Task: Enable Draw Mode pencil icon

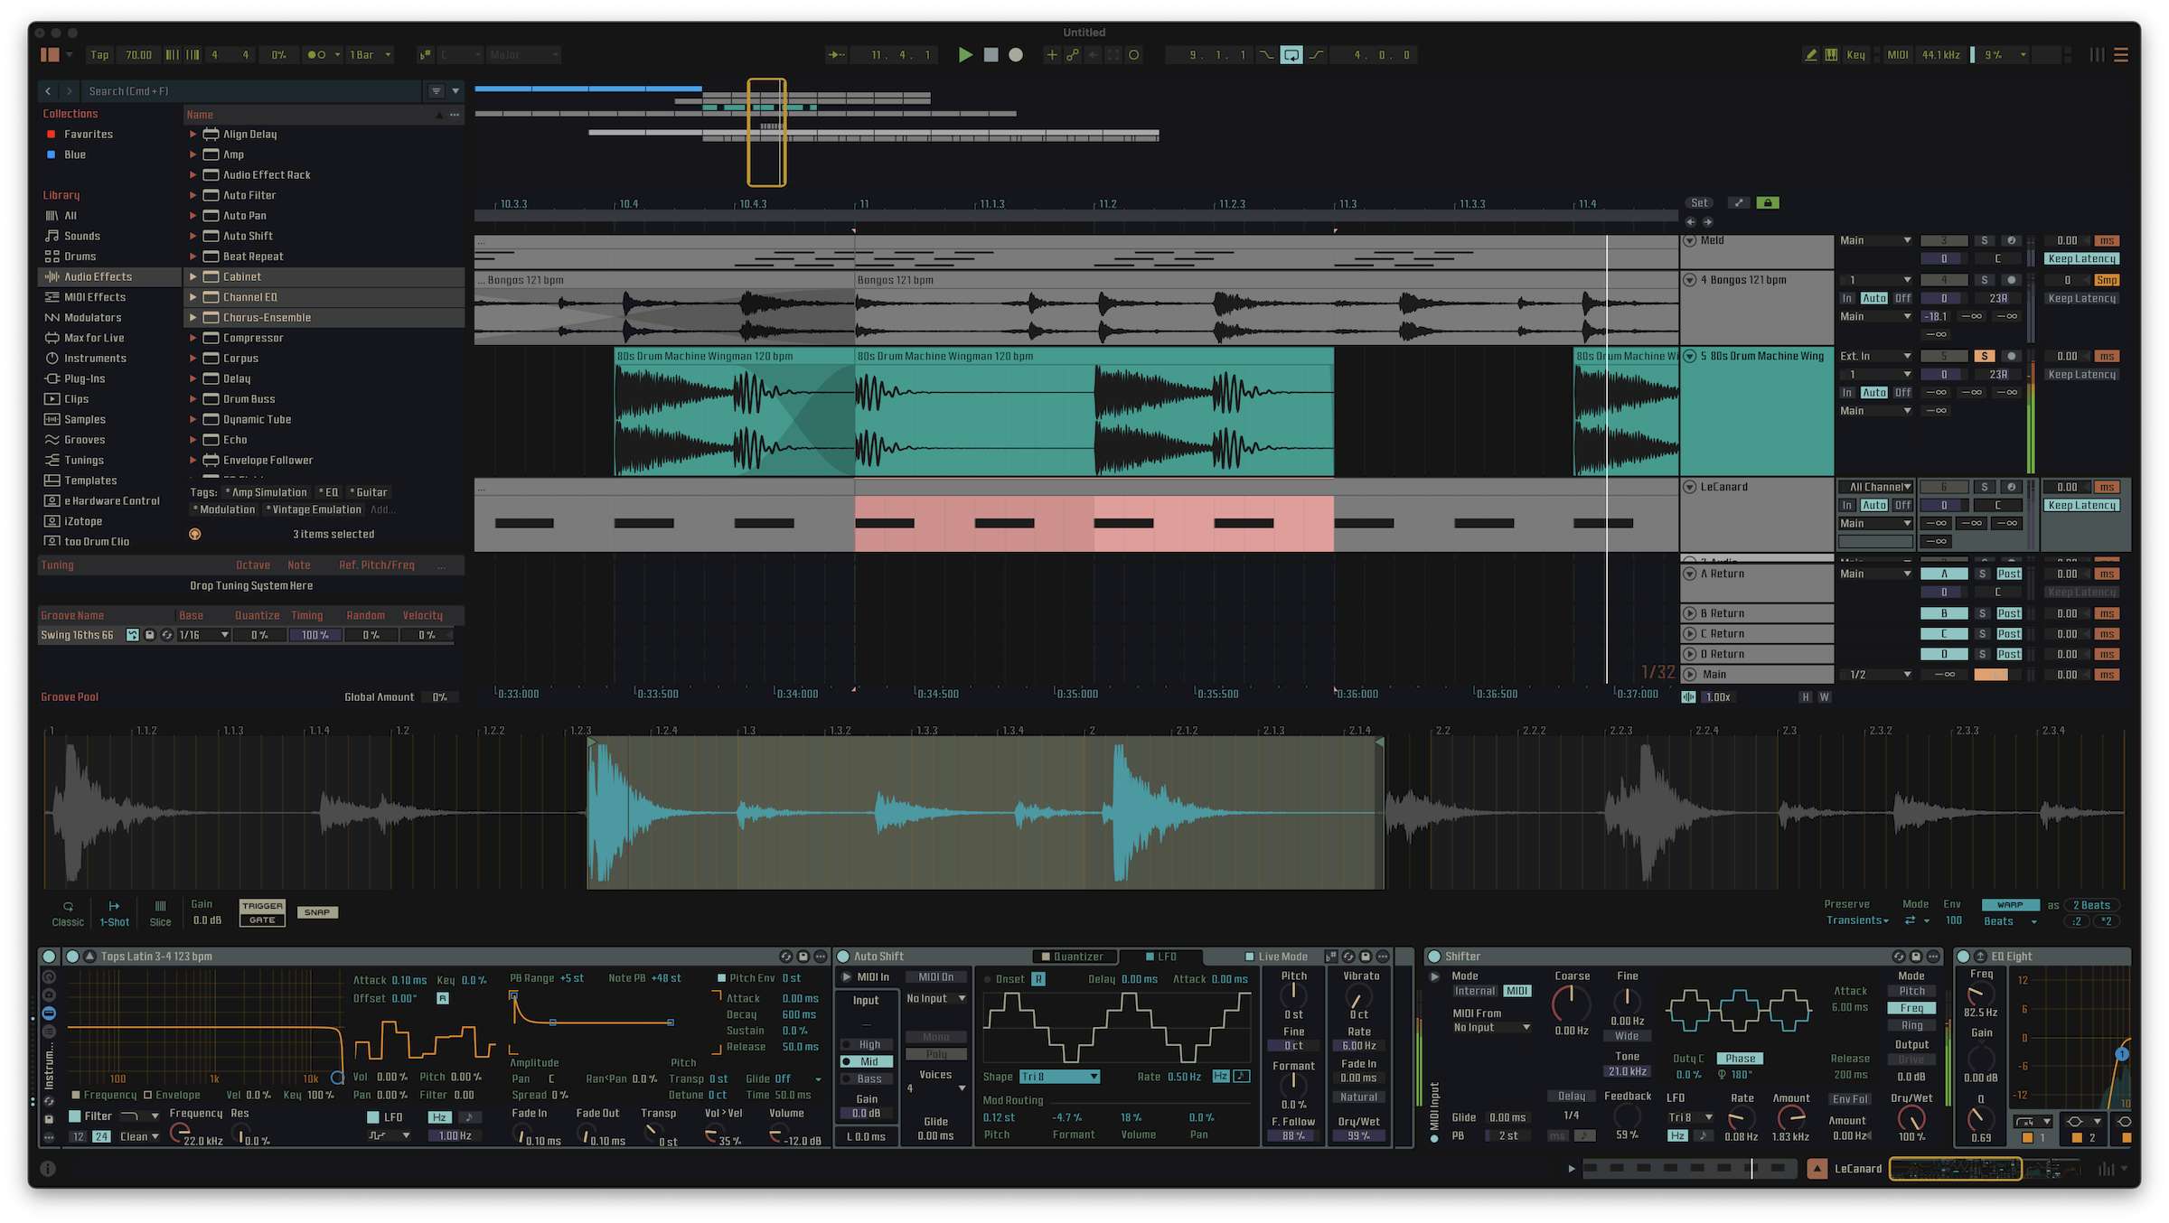Action: [1810, 55]
